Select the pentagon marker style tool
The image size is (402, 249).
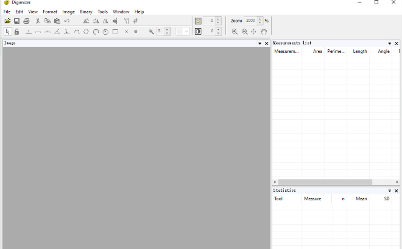pyautogui.click(x=136, y=32)
